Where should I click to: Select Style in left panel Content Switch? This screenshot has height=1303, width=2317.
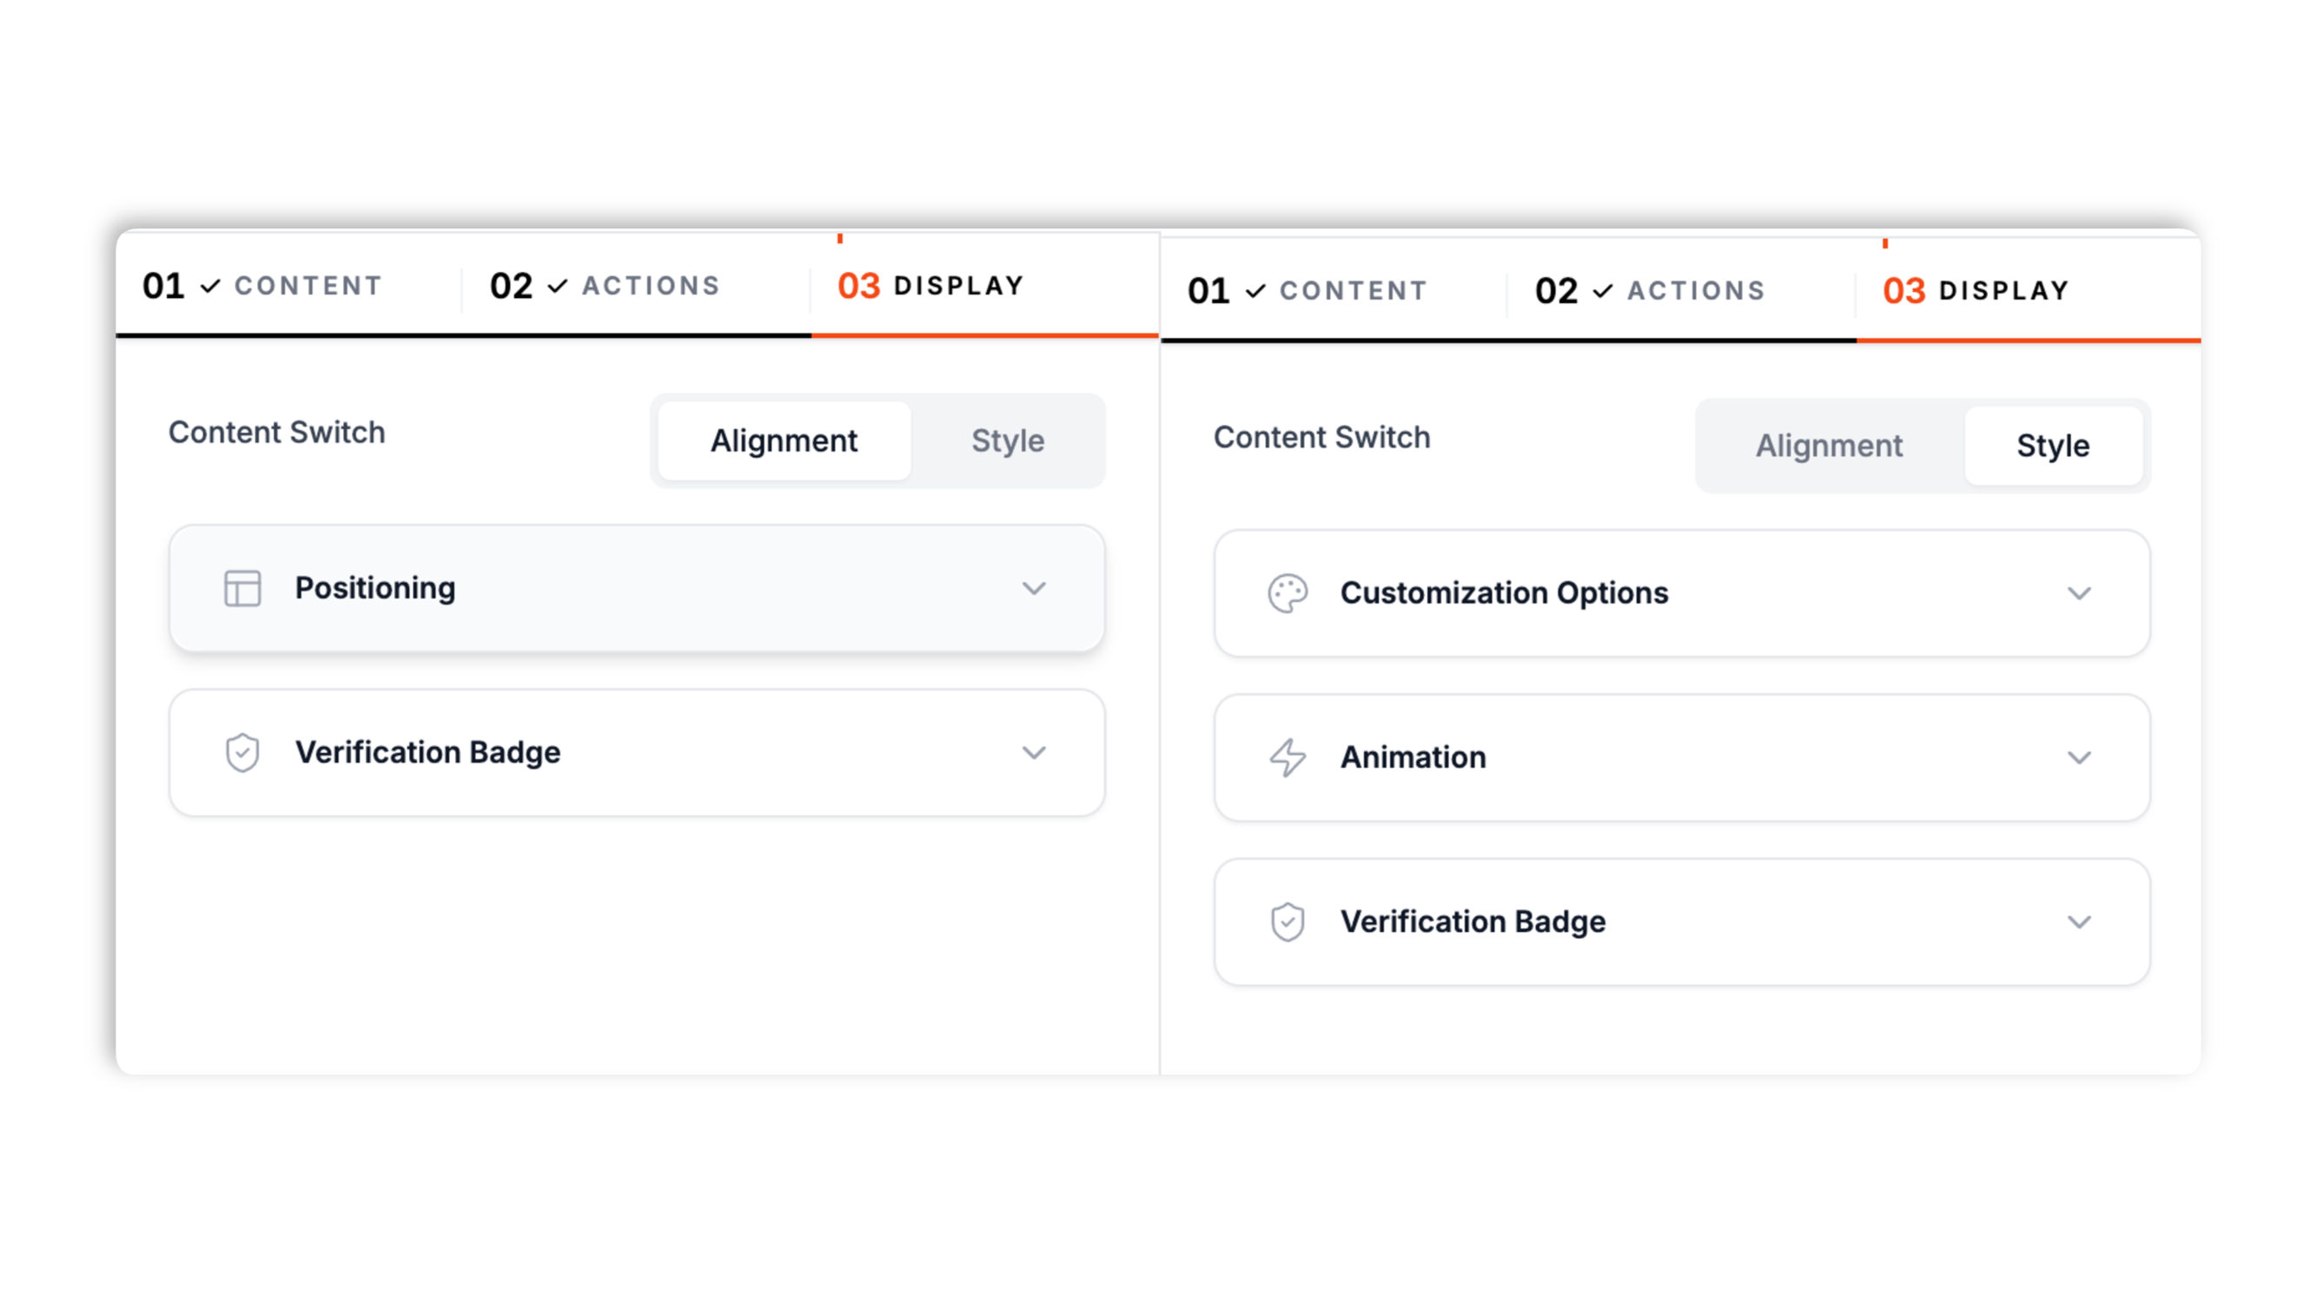pyautogui.click(x=1008, y=440)
